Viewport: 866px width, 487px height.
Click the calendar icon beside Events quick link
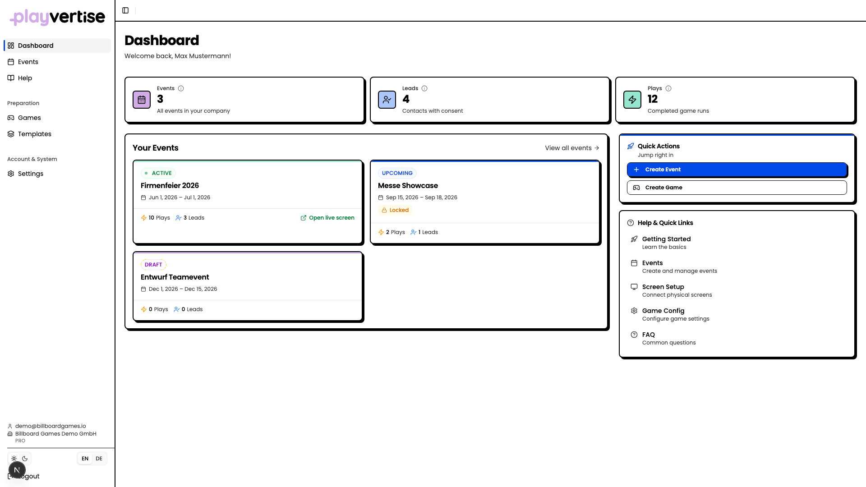click(634, 263)
